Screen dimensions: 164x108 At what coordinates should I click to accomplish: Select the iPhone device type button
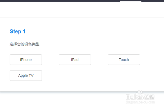click(x=26, y=60)
